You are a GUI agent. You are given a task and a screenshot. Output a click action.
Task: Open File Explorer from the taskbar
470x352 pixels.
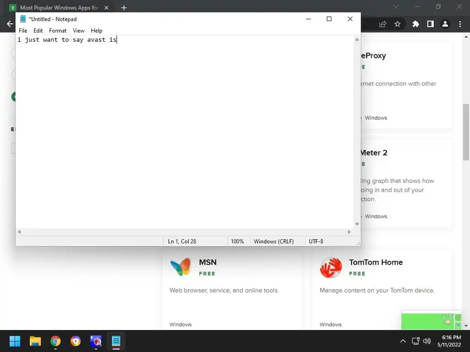(35, 341)
